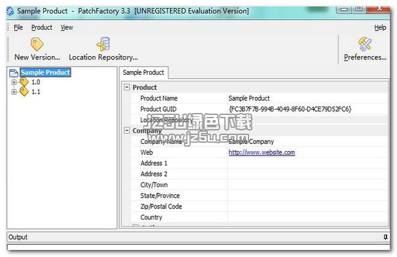
Task: Click the Product GUID value field
Action: [x=308, y=109]
